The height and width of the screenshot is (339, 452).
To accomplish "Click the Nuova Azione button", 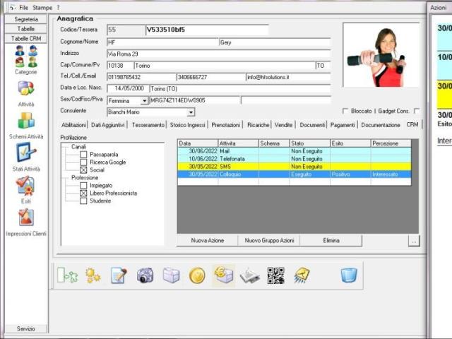I will 207,240.
